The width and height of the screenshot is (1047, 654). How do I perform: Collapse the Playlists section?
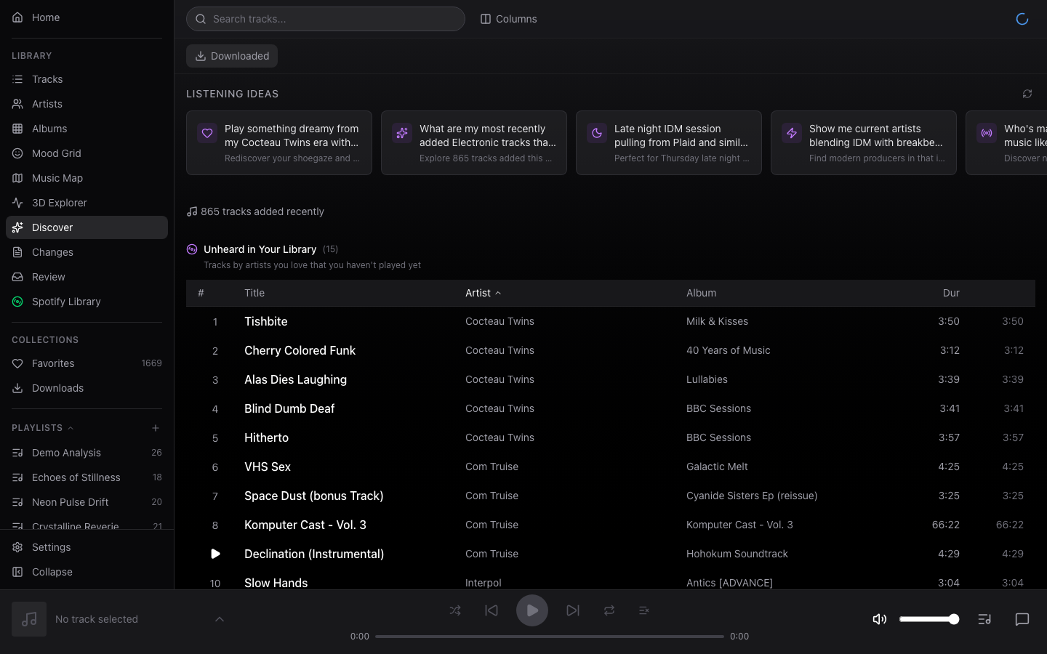click(x=71, y=428)
